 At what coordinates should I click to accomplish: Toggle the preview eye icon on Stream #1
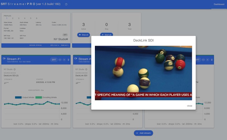60,60
